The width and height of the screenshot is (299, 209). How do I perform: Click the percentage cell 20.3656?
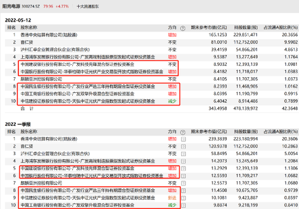point(290,35)
